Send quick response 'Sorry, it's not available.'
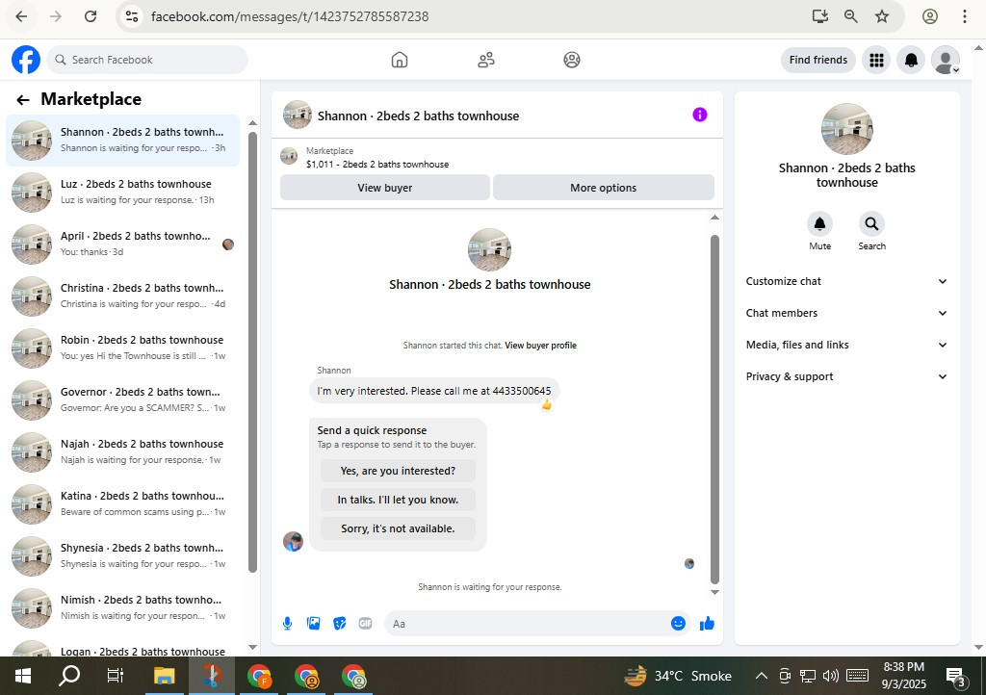The image size is (986, 695). pos(398,528)
